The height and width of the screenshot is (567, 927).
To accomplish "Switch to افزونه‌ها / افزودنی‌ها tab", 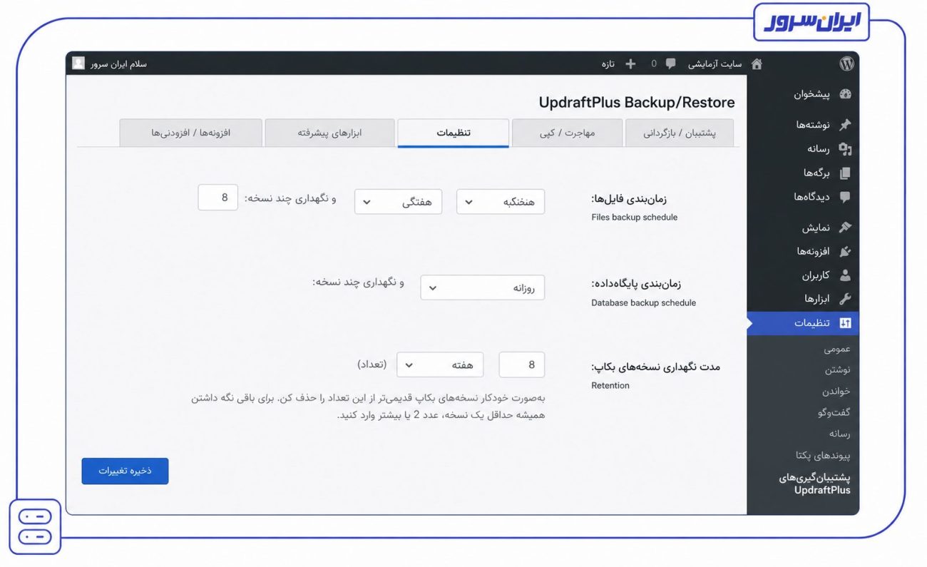I will [x=190, y=133].
